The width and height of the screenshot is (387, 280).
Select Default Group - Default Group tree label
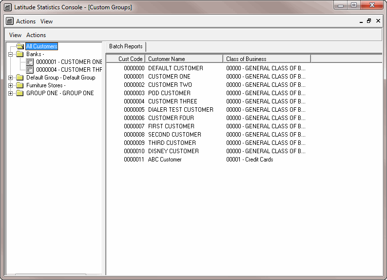coord(61,78)
